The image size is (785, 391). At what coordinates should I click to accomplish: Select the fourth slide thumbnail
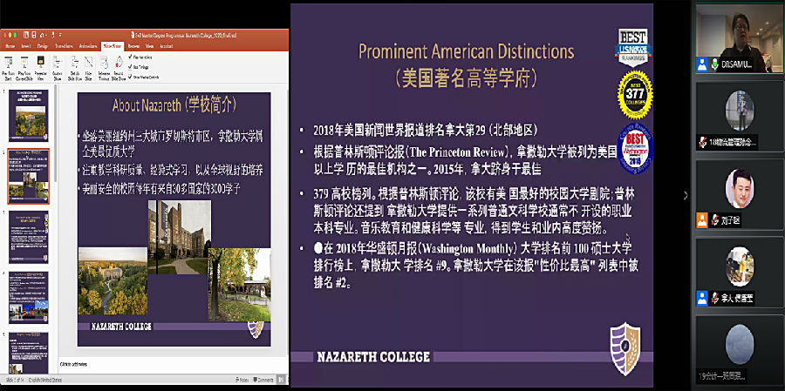[x=29, y=298]
